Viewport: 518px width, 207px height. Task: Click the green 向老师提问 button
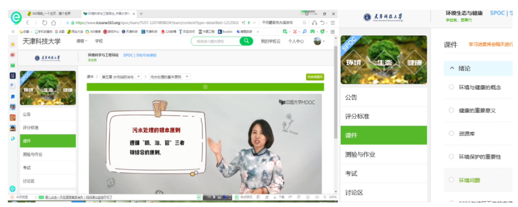click(315, 77)
